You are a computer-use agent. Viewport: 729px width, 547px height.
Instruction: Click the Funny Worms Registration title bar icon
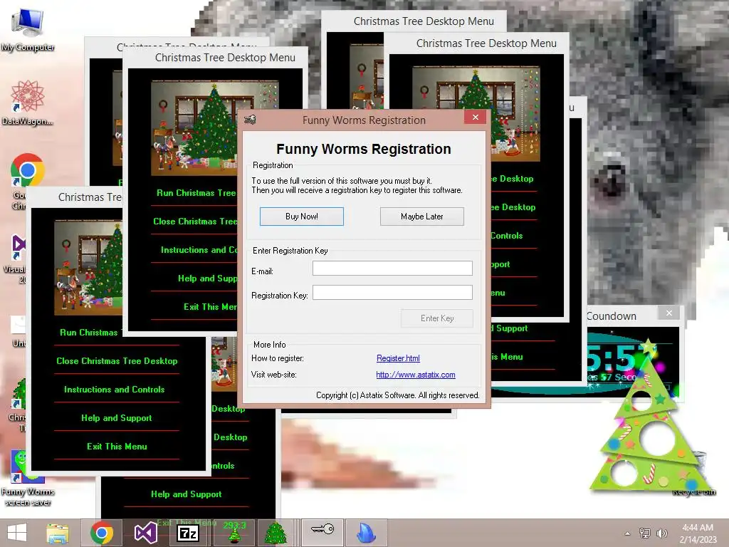pos(250,120)
